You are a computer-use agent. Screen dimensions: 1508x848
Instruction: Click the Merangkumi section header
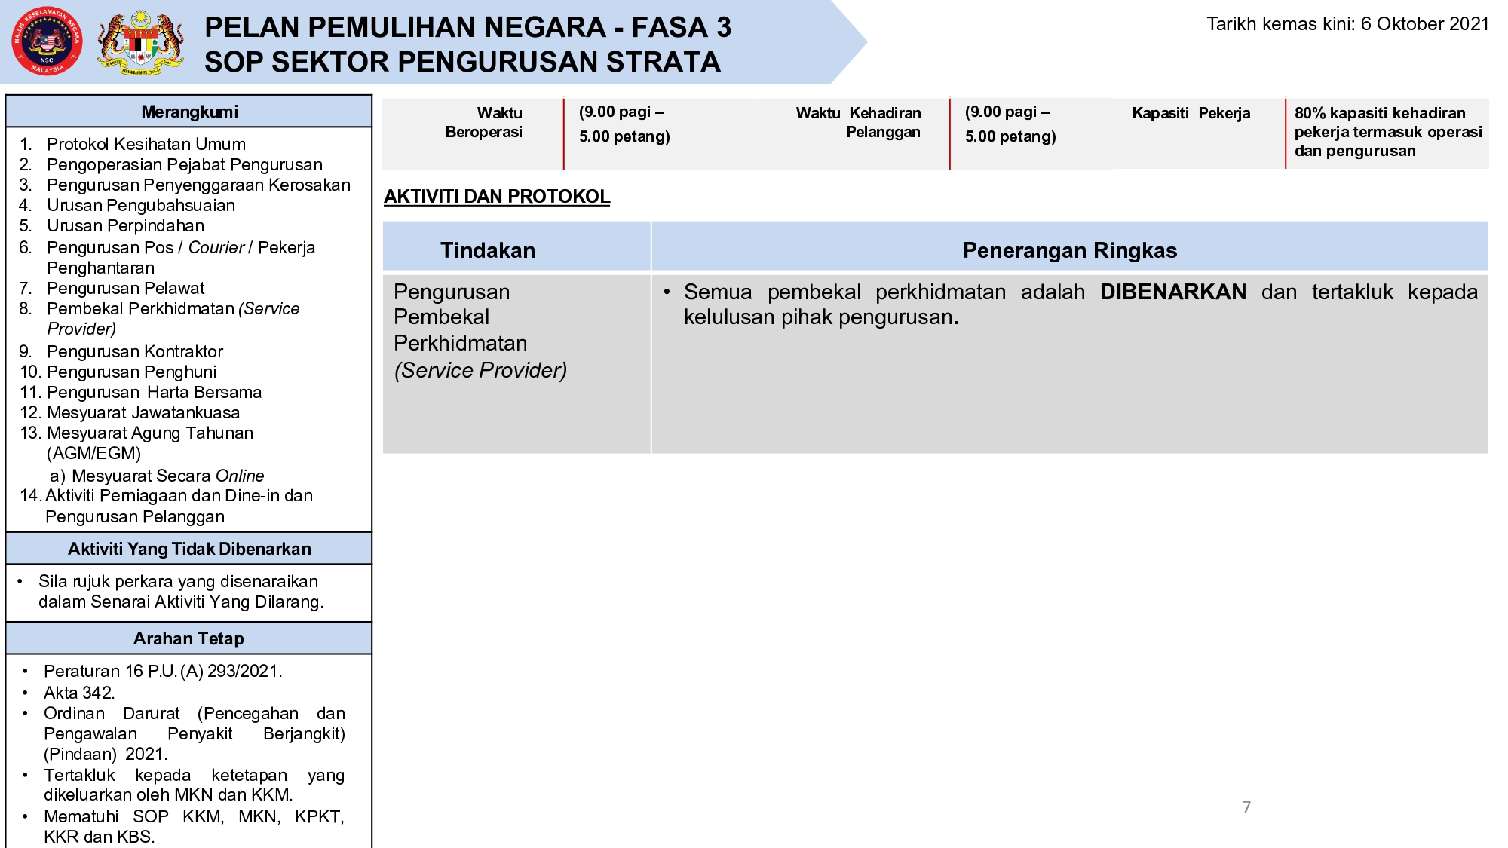point(189,112)
